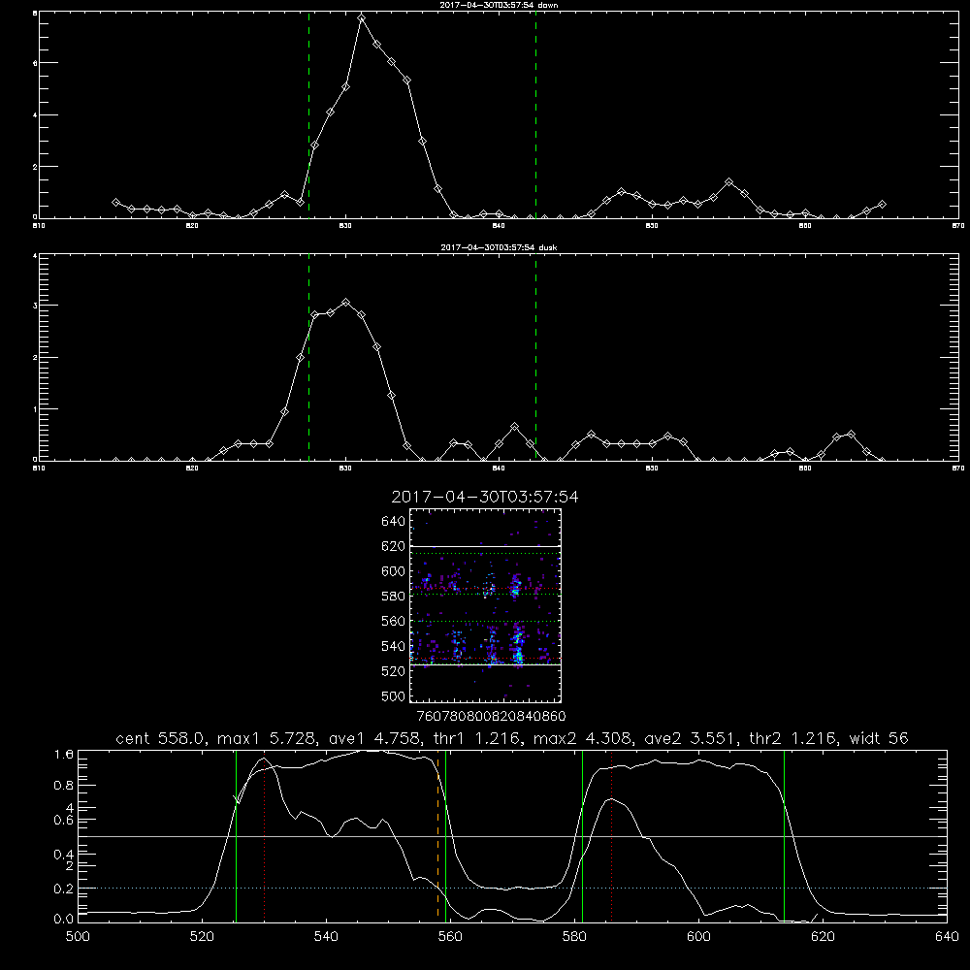Click the '640' label on the bottom plot's x-axis
Image resolution: width=970 pixels, height=970 pixels.
coord(947,937)
